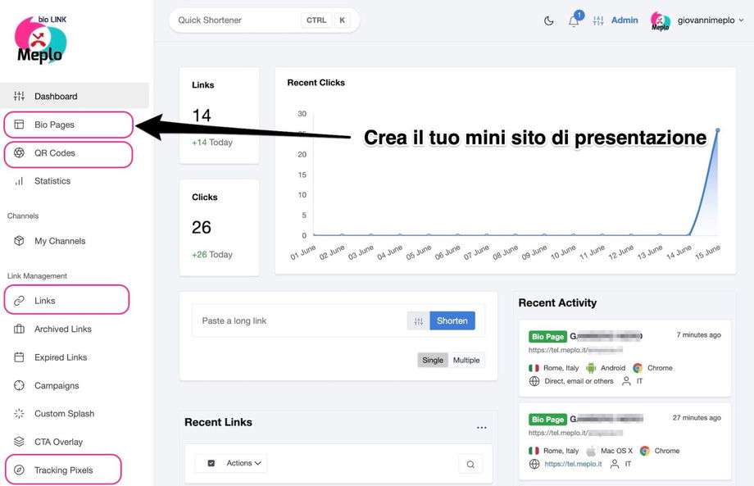Open link options sliders icon beside Shorten
Viewport: 754px width, 486px height.
coord(419,320)
